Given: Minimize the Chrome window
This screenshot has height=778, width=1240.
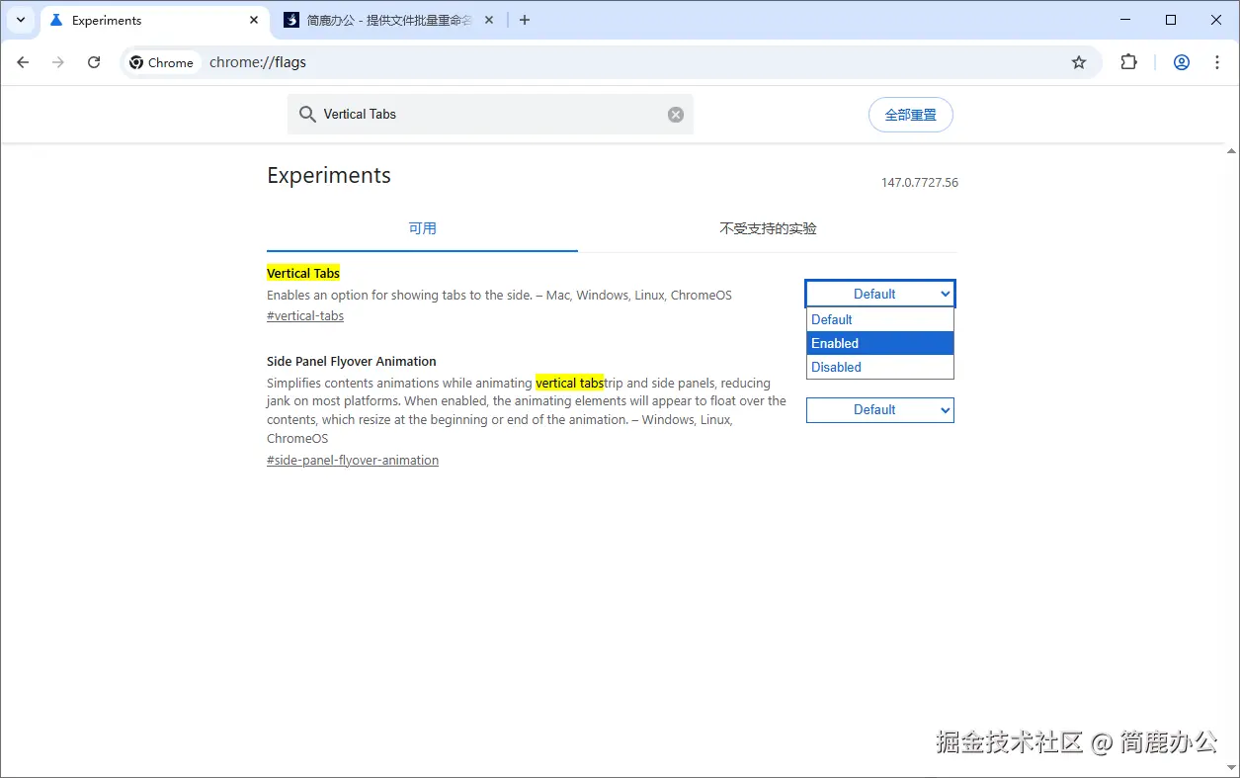Looking at the screenshot, I should point(1125,20).
